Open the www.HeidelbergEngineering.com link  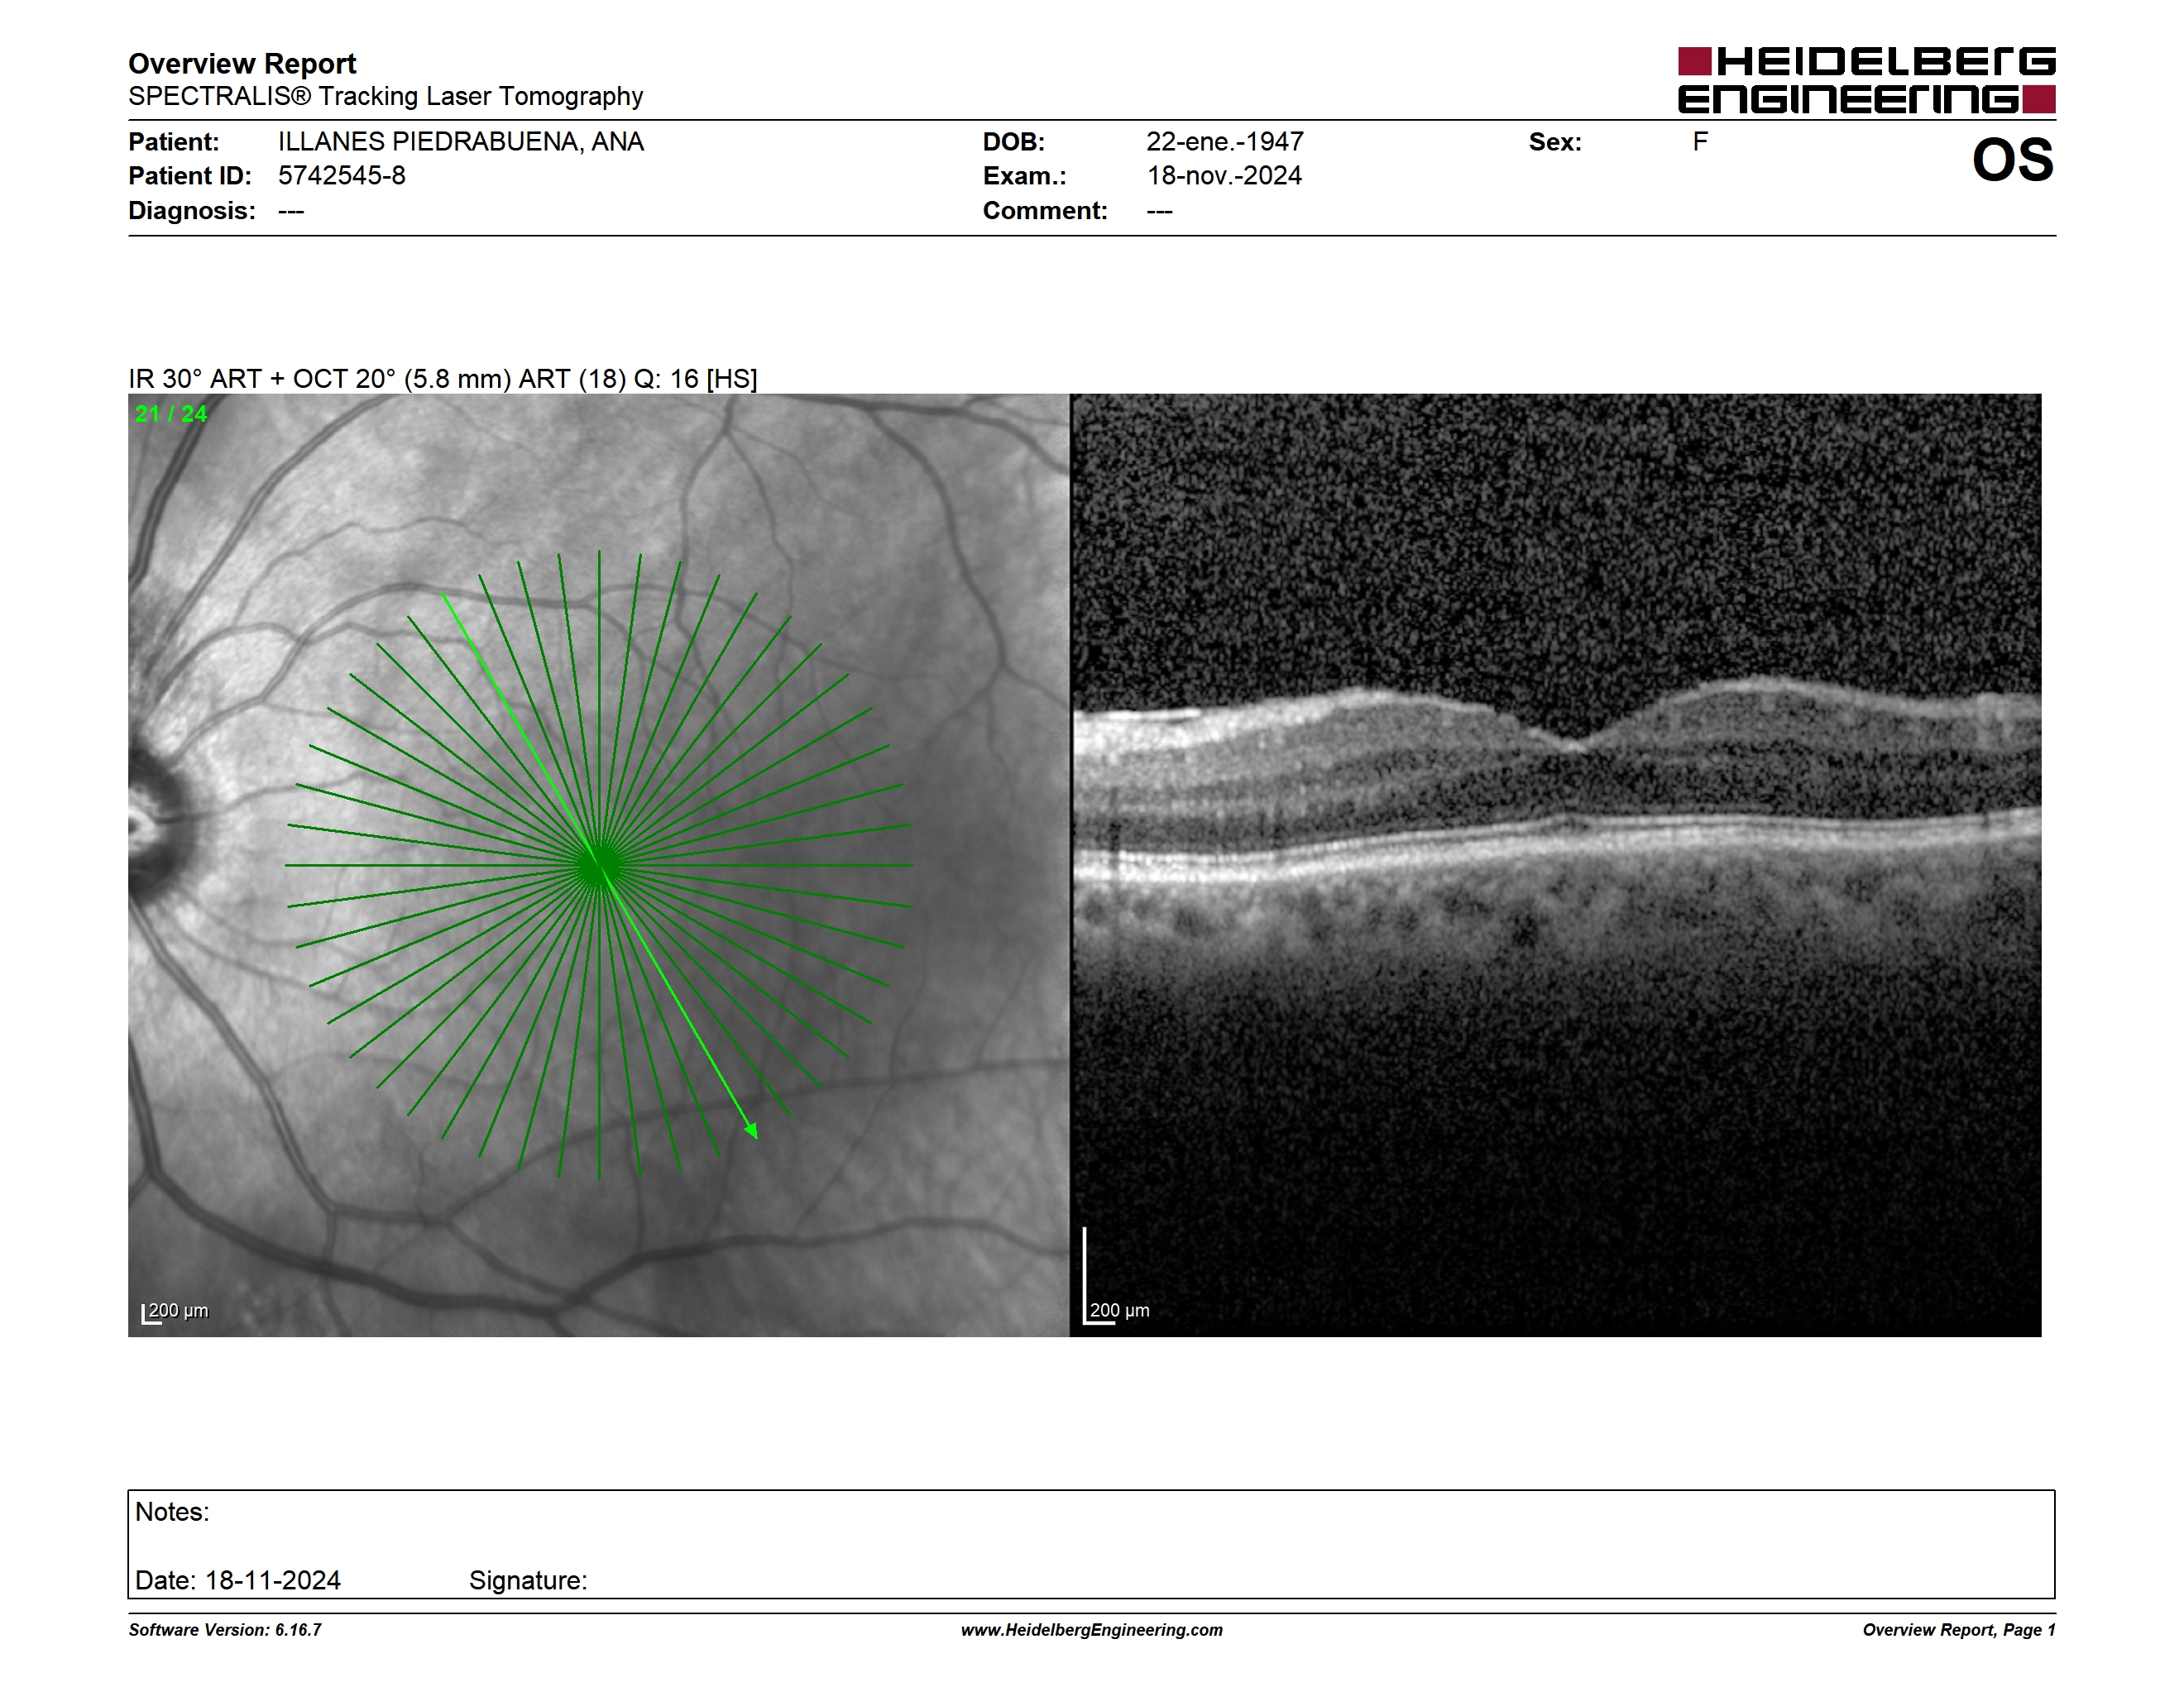pyautogui.click(x=1092, y=1630)
